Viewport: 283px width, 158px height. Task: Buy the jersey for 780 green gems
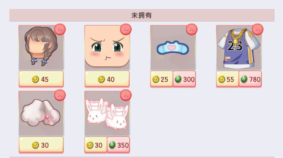point(250,79)
